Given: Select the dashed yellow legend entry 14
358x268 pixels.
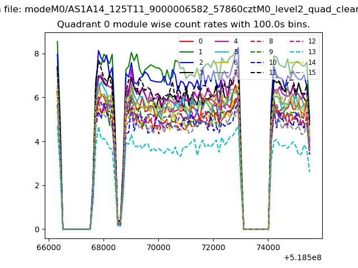Looking at the screenshot, I should (303, 62).
